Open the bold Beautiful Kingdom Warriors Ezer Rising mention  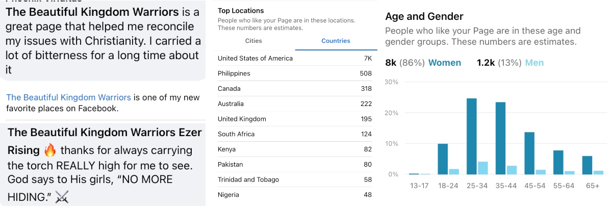point(105,133)
